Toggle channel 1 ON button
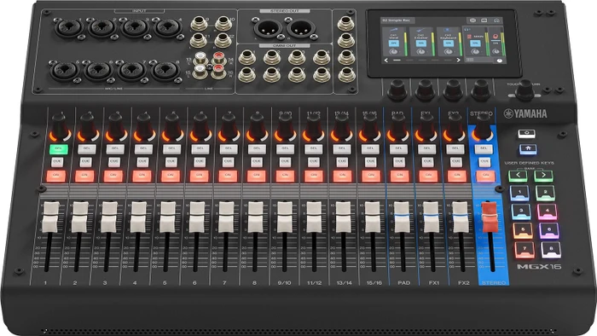 (56, 176)
